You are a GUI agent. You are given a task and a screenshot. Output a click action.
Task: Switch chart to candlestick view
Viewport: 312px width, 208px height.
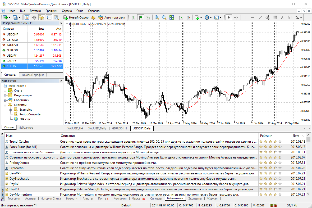pos(141,17)
